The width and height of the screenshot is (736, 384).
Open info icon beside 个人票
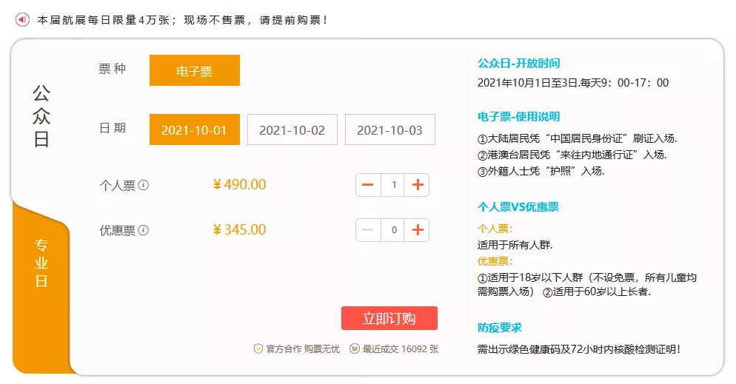[x=144, y=185]
